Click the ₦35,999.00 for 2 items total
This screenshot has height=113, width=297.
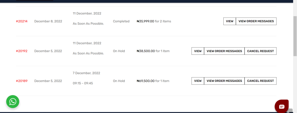(154, 21)
